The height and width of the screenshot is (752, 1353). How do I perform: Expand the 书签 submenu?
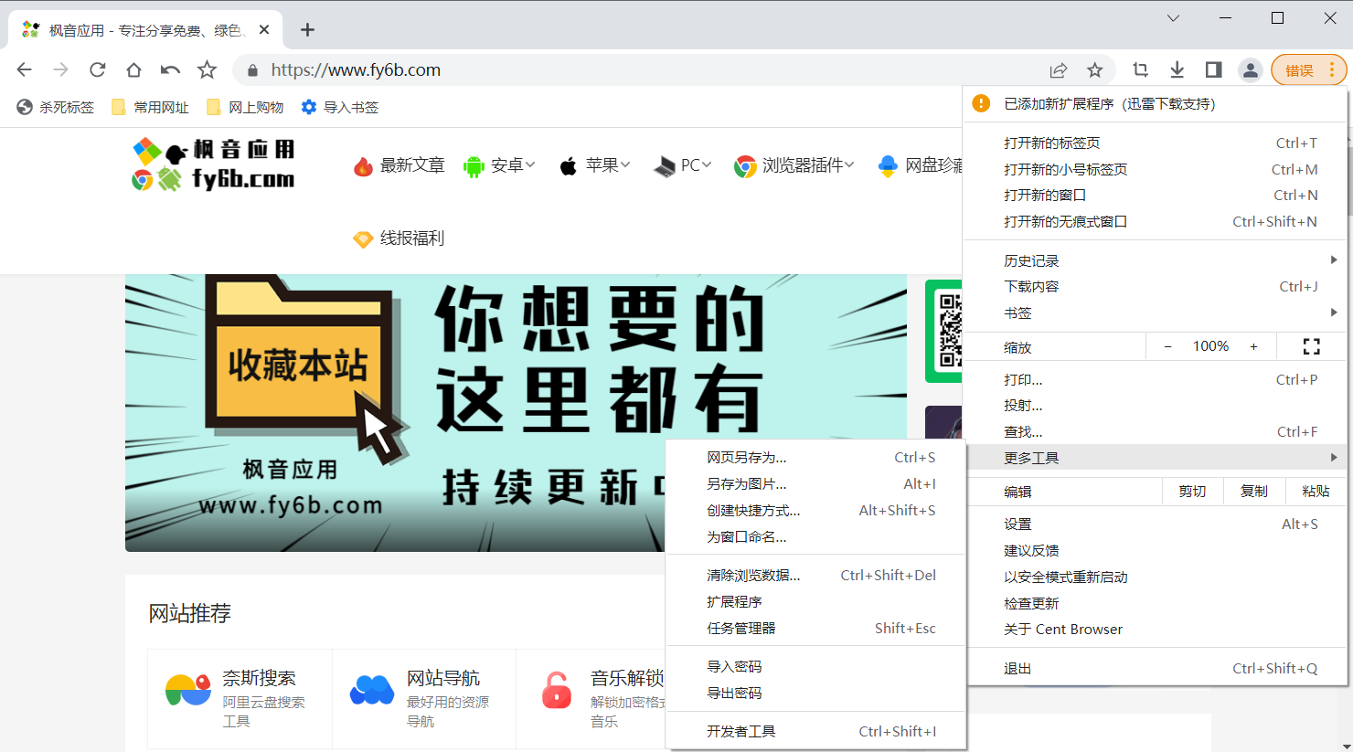(1156, 312)
